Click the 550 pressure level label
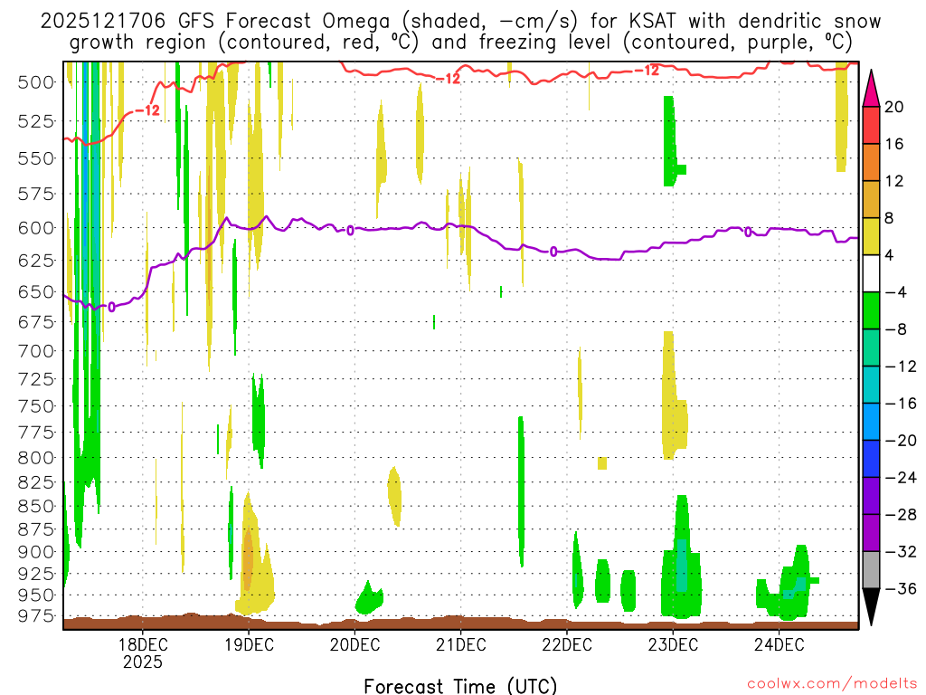Image resolution: width=926 pixels, height=695 pixels. pyautogui.click(x=36, y=158)
